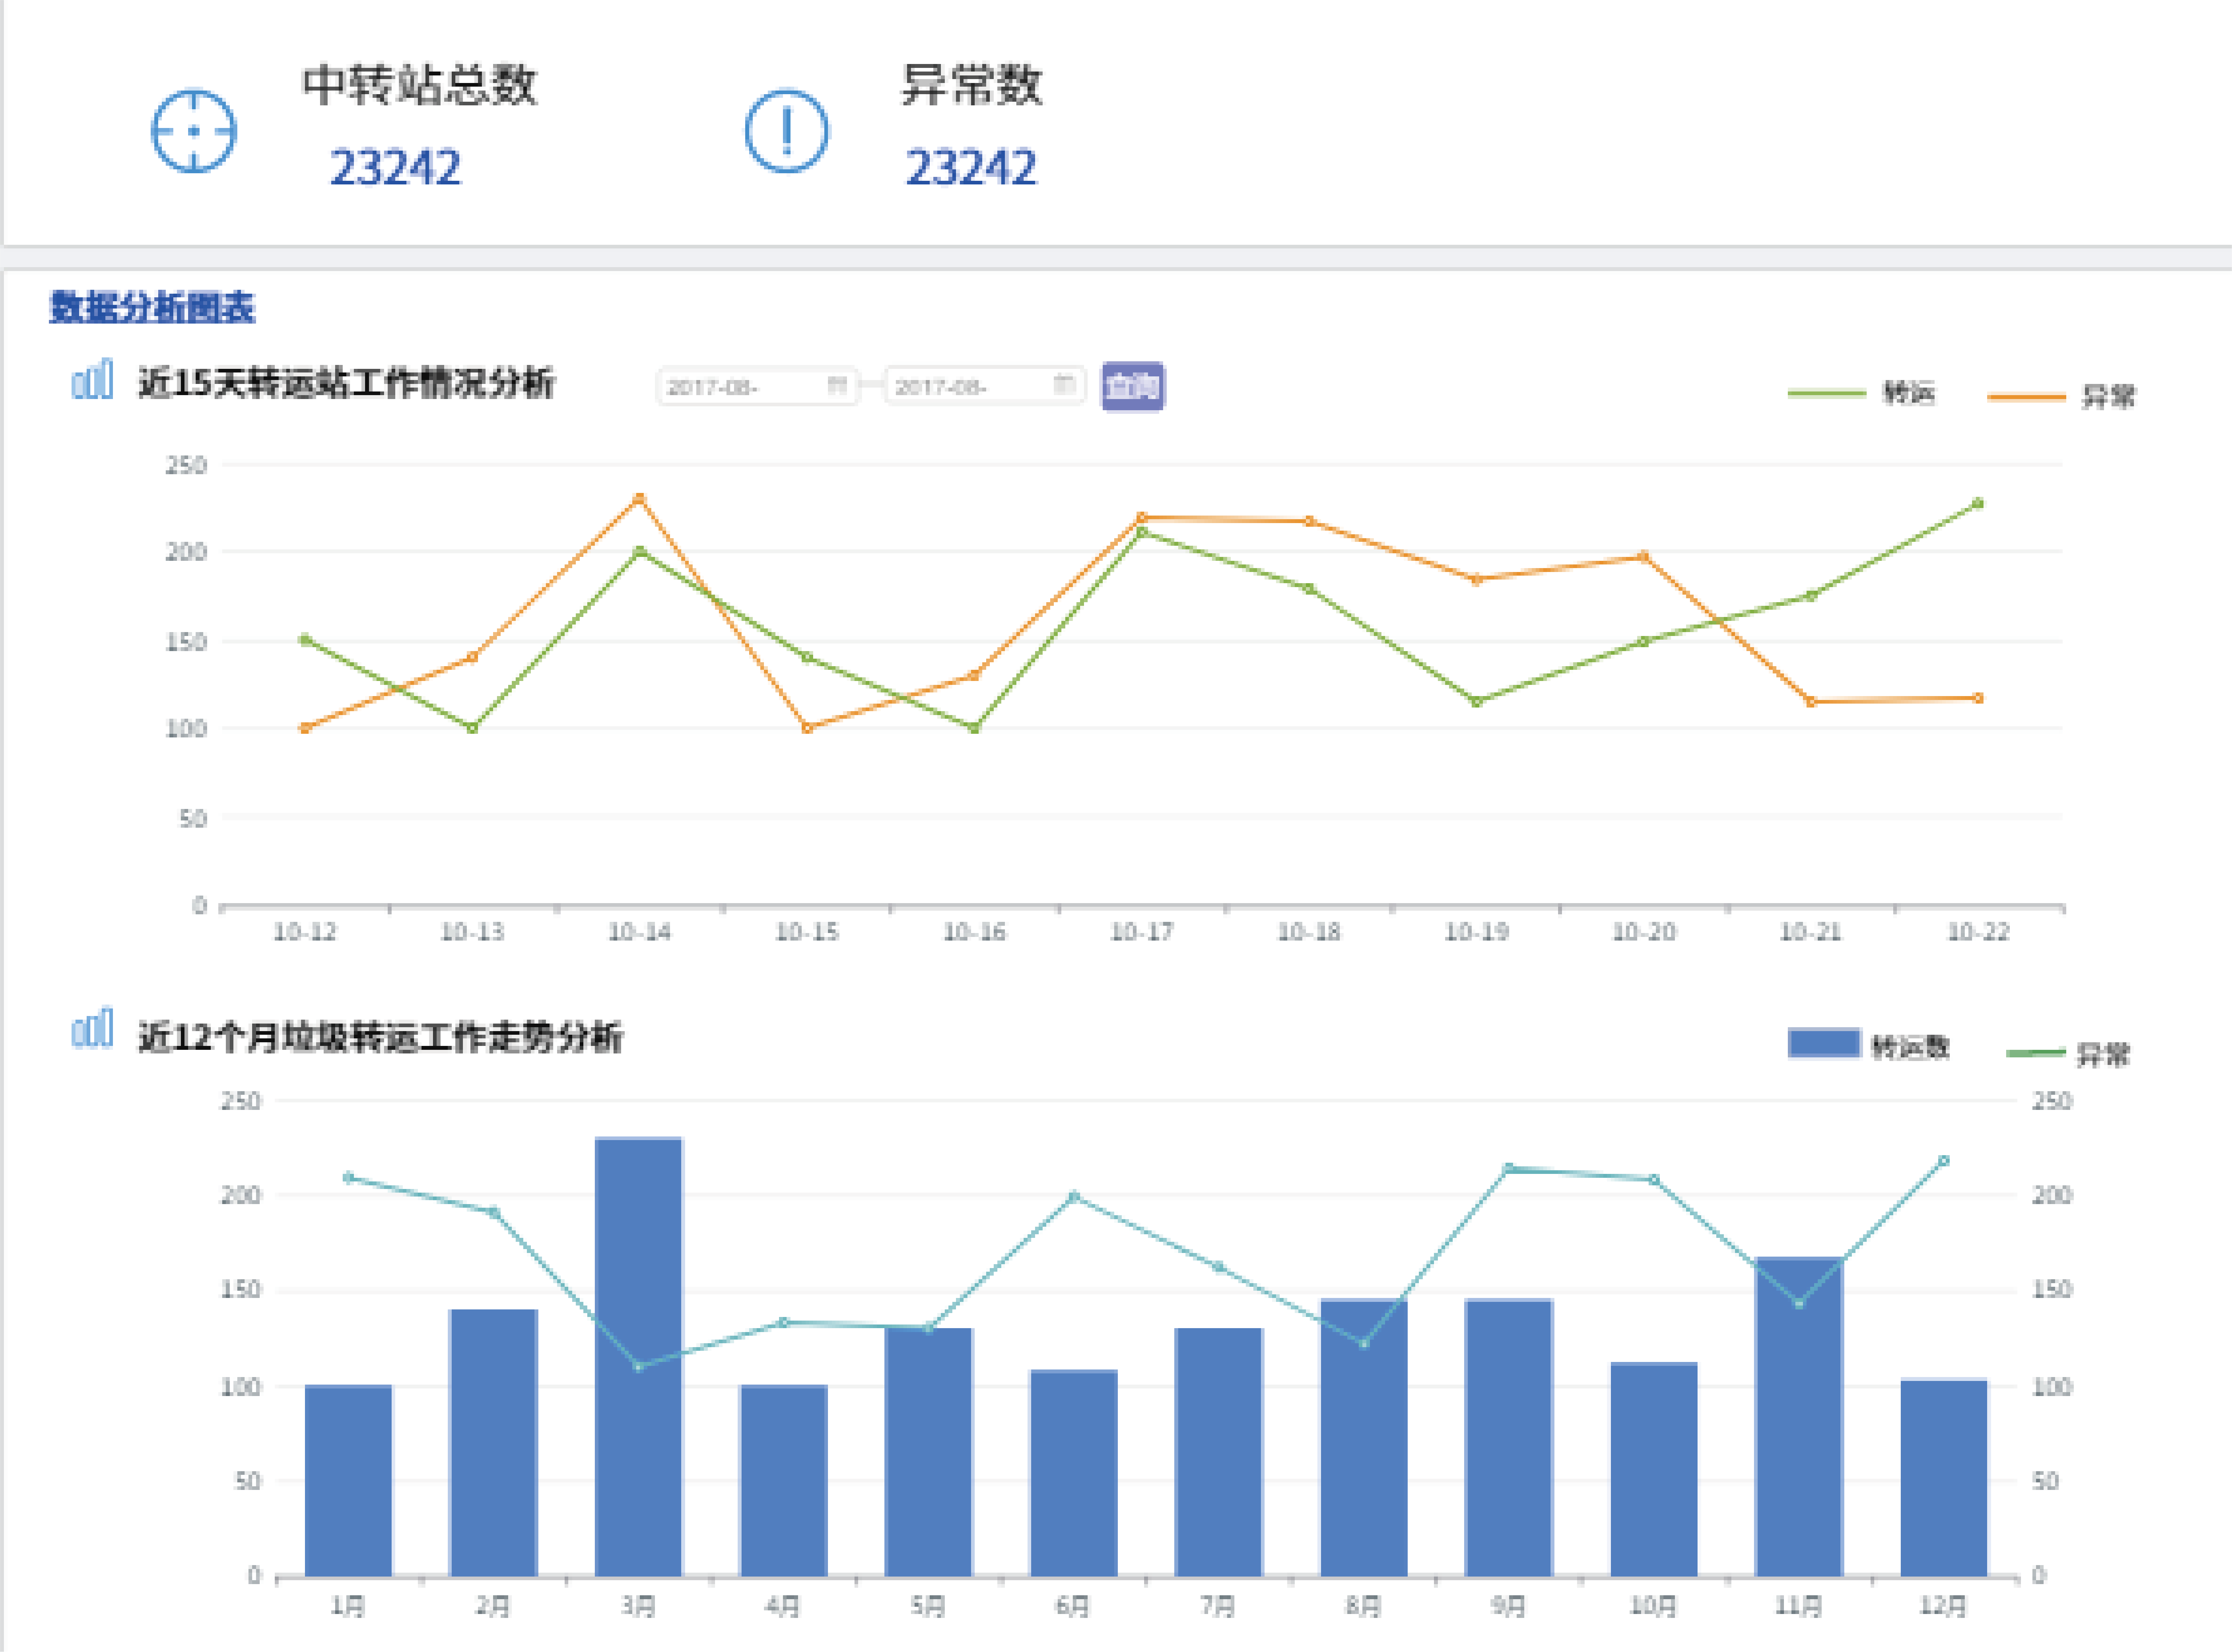The width and height of the screenshot is (2232, 1652).
Task: Click the 查询 query button
Action: (1133, 386)
